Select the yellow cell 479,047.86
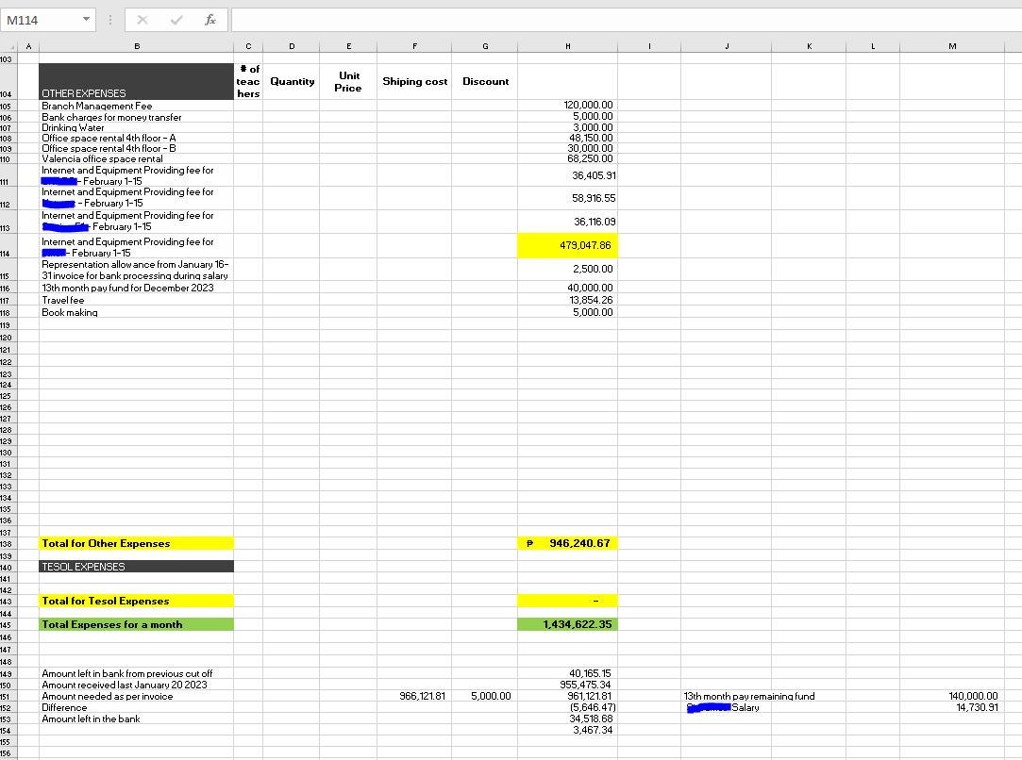The height and width of the screenshot is (760, 1022). tap(568, 245)
